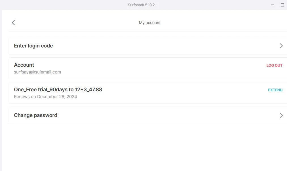This screenshot has width=287, height=171.
Task: Expand the Enter login code chevron
Action: coord(281,46)
